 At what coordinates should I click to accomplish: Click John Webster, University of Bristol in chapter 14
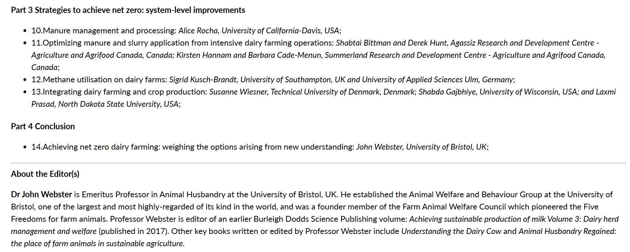pos(415,147)
